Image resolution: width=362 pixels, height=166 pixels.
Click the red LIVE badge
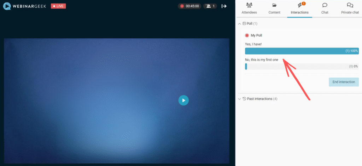pos(58,6)
